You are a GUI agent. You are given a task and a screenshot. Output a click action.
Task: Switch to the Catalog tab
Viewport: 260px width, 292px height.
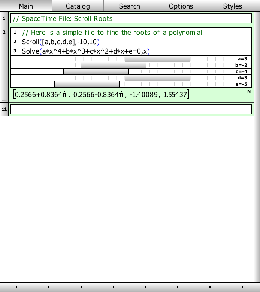tap(78, 6)
